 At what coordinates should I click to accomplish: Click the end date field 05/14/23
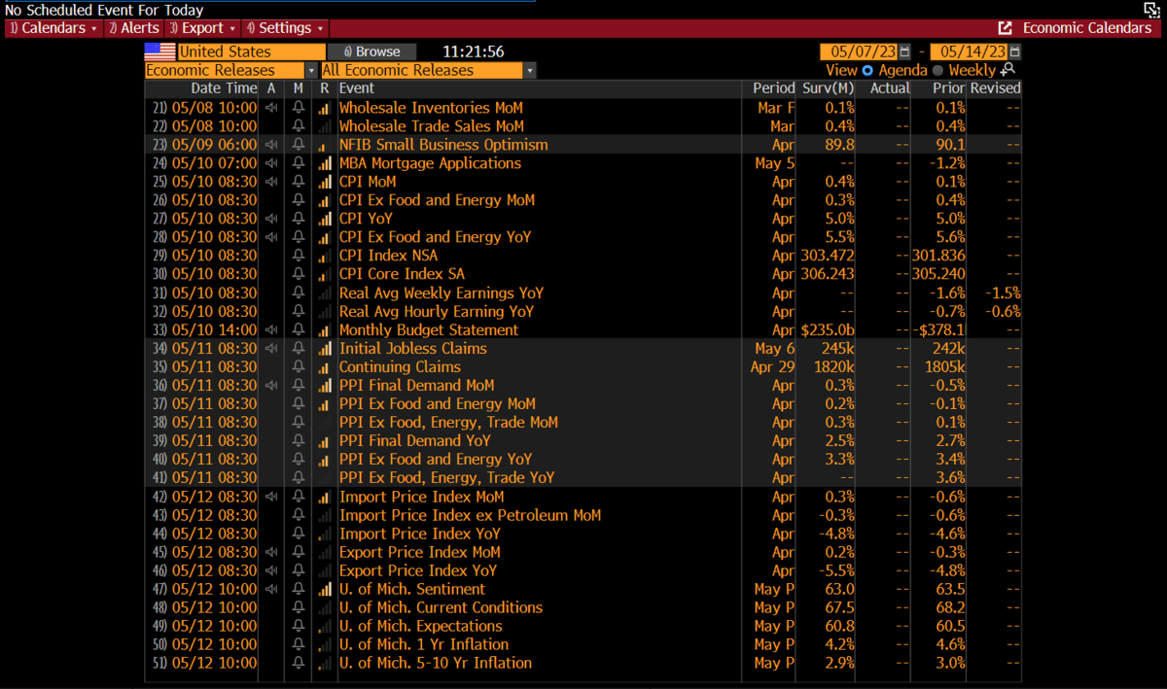coord(970,52)
